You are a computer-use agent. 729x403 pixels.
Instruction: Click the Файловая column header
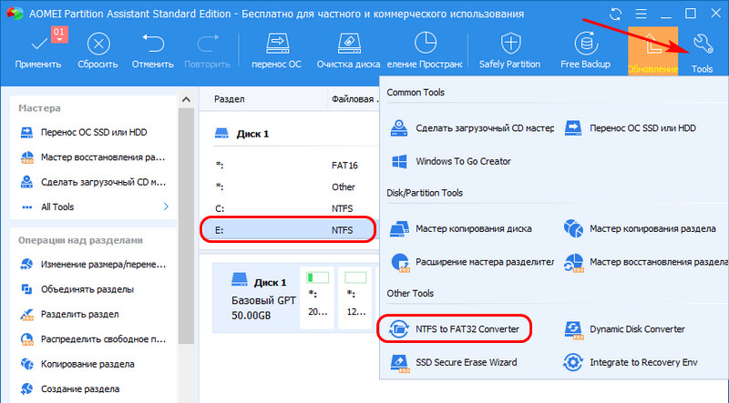(354, 99)
